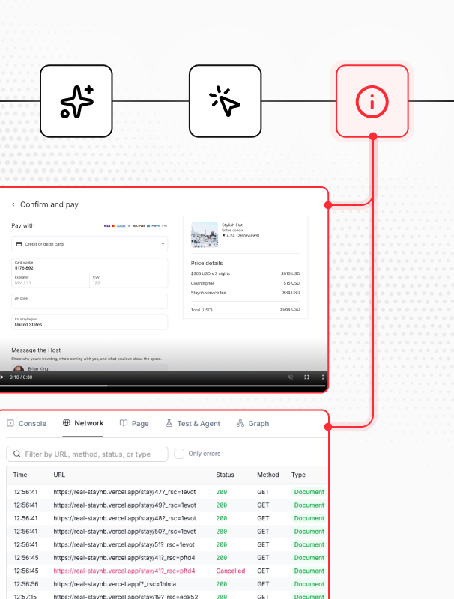The width and height of the screenshot is (454, 599).
Task: Click the ZIP code field
Action: (x=89, y=301)
